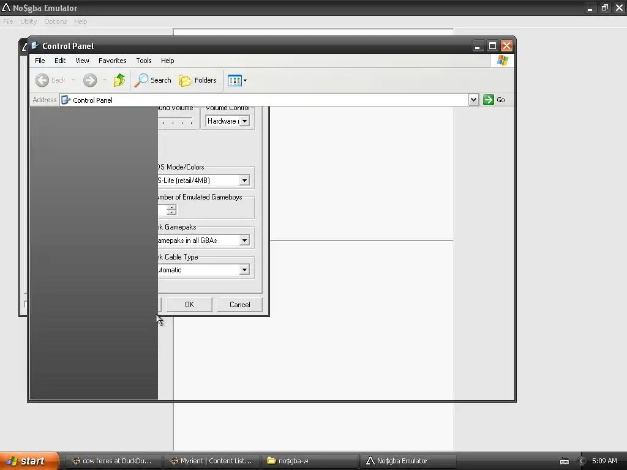Screen dimensions: 627x470
Task: Switch to No$gba Emulator taskbar button
Action: (x=408, y=461)
